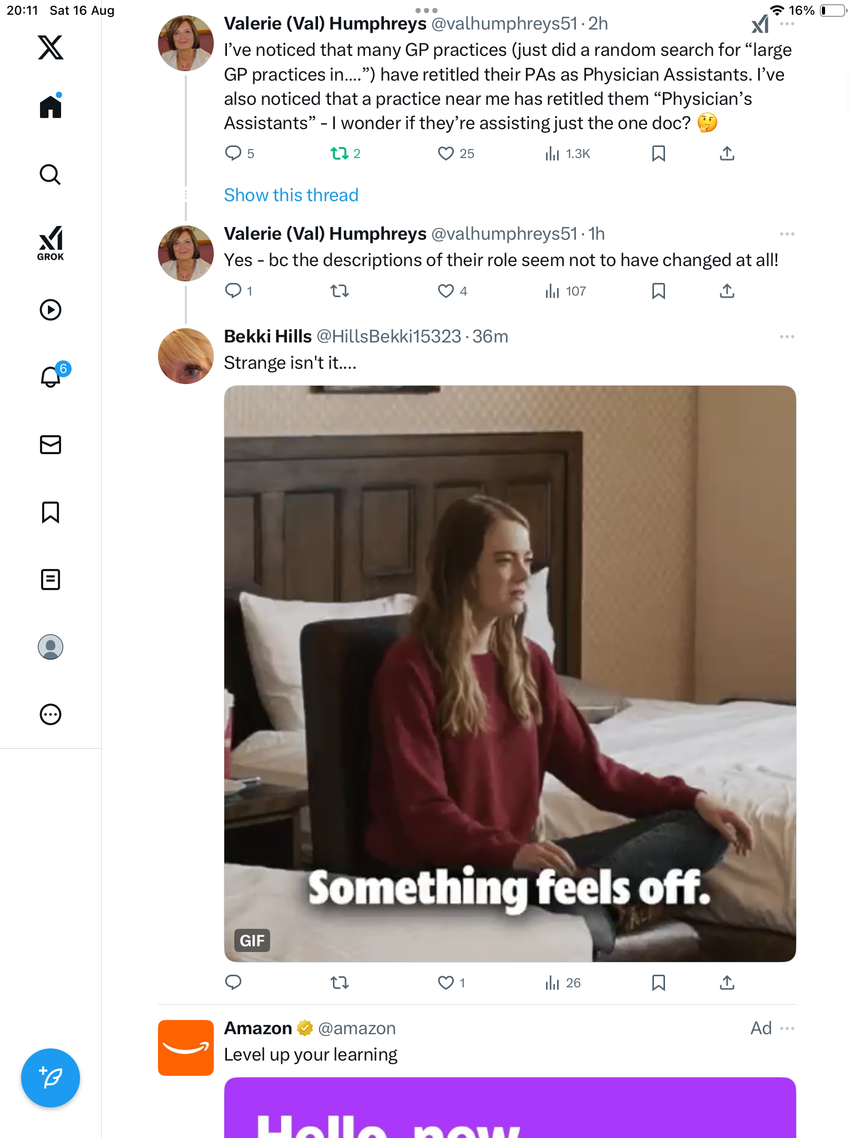Share Valerie's 2h post

[727, 154]
